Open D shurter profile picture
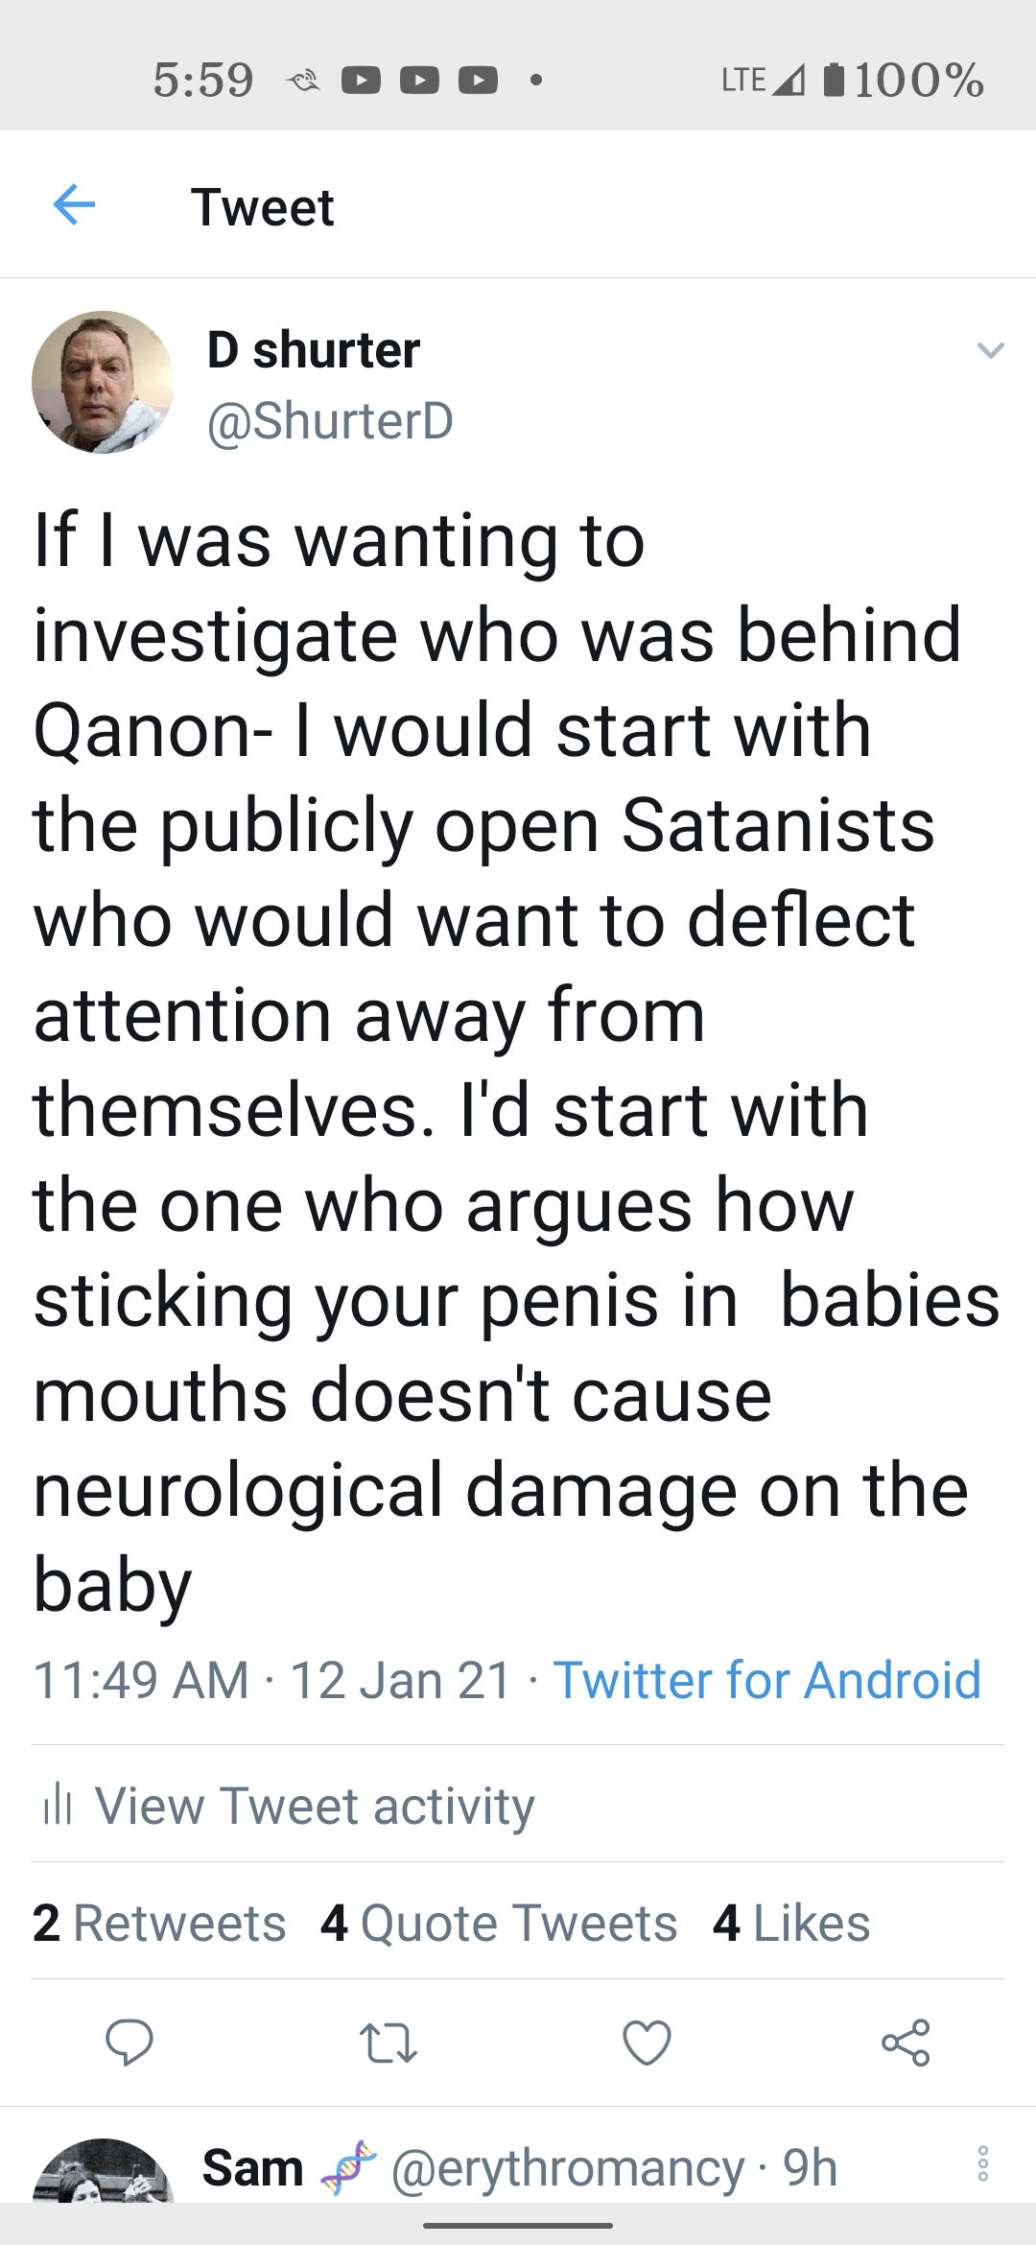This screenshot has height=2245, width=1036. (x=103, y=382)
